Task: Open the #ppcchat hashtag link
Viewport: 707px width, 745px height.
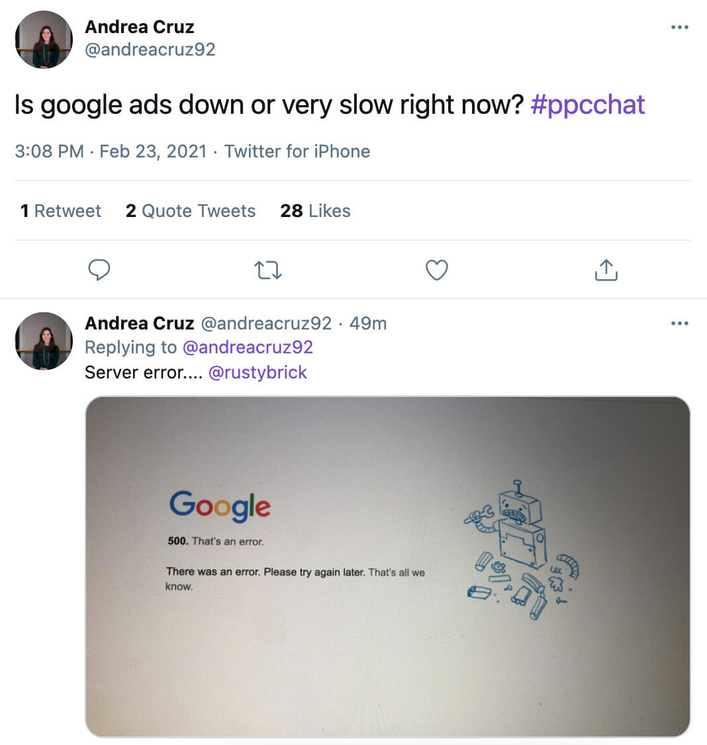Action: coord(588,105)
